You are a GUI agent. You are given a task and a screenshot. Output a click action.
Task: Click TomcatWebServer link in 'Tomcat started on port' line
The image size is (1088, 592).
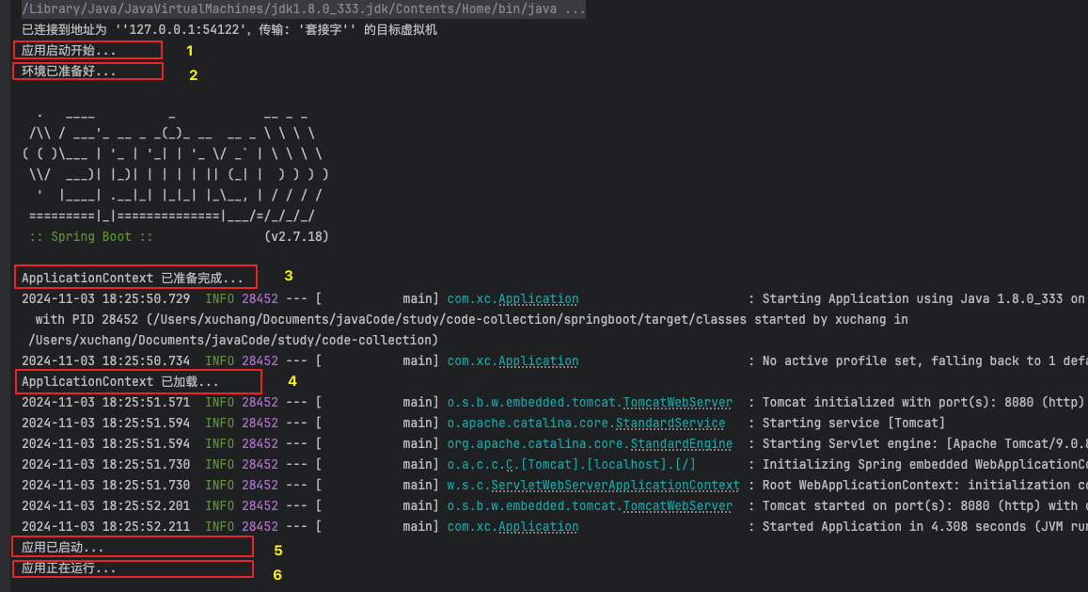coord(677,506)
